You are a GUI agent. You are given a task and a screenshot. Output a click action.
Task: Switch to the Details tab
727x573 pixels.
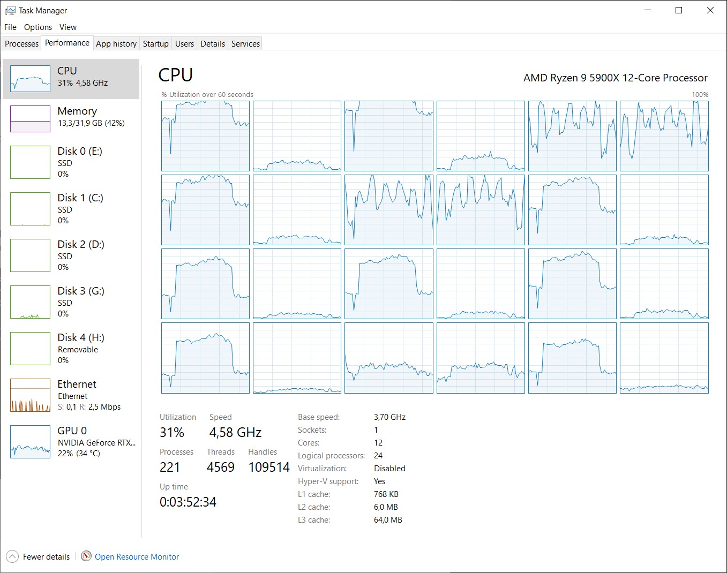click(213, 44)
